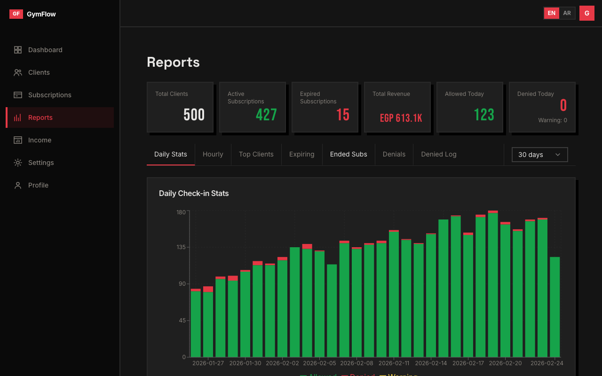Click the Active Subscriptions stat card
This screenshot has width=602, height=376.
(x=253, y=107)
